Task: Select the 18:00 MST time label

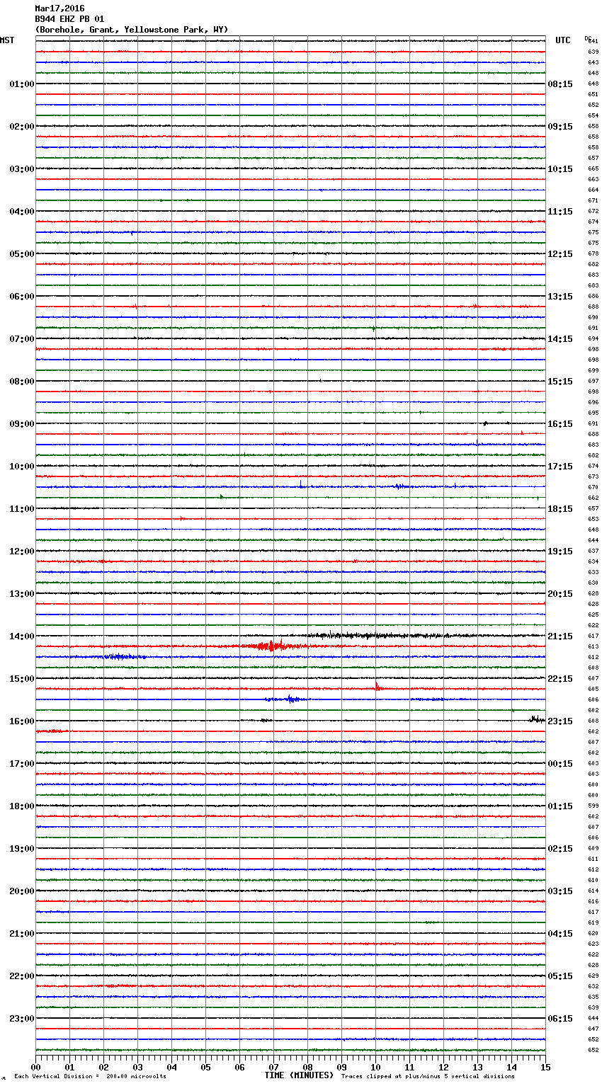Action: 22,806
